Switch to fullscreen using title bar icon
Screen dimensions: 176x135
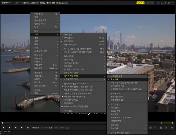(x=169, y=3)
